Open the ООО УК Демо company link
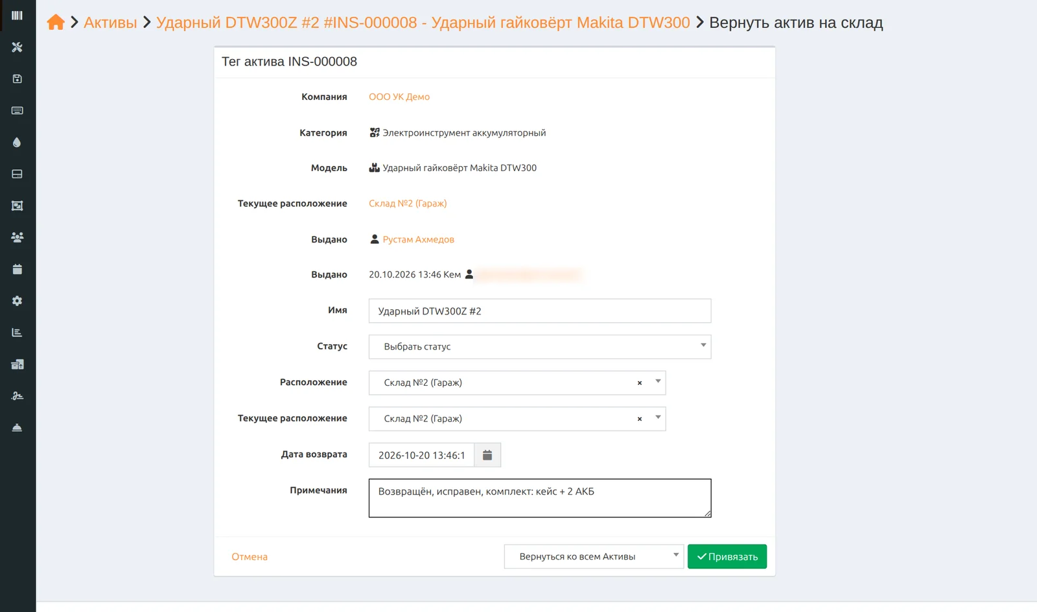 [x=399, y=97]
